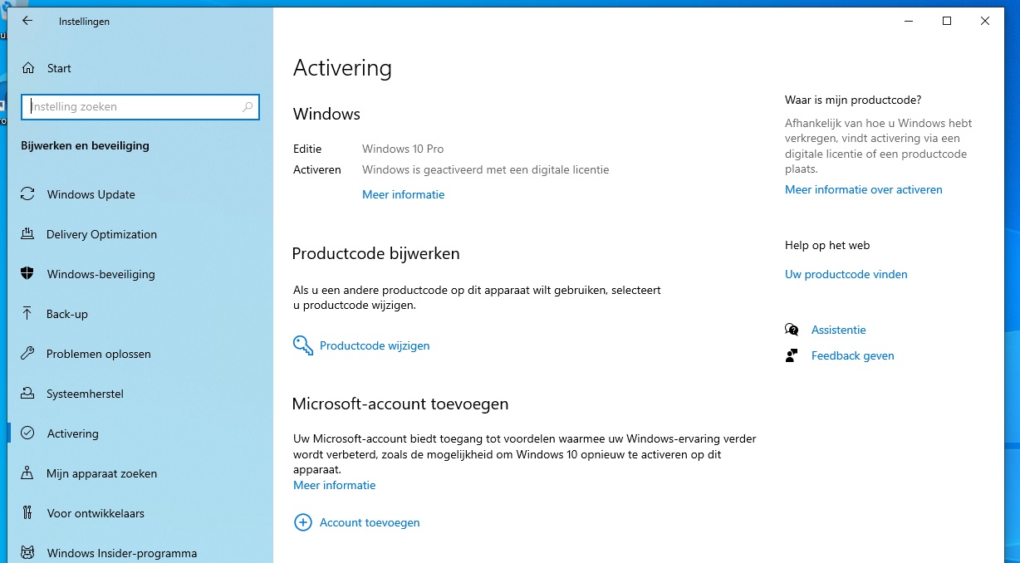1020x563 pixels.
Task: Click the Productcode bijwerken heading
Action: tap(375, 253)
